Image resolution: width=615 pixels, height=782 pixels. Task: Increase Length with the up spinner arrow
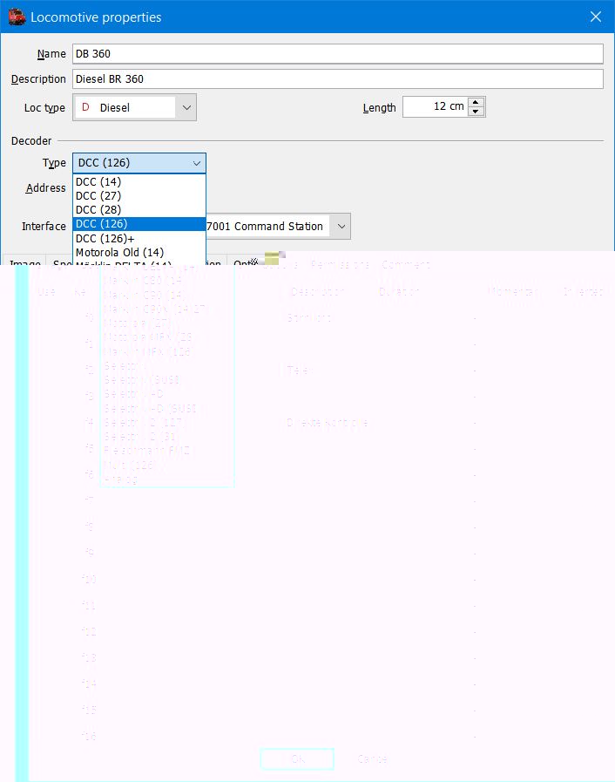[x=476, y=102]
